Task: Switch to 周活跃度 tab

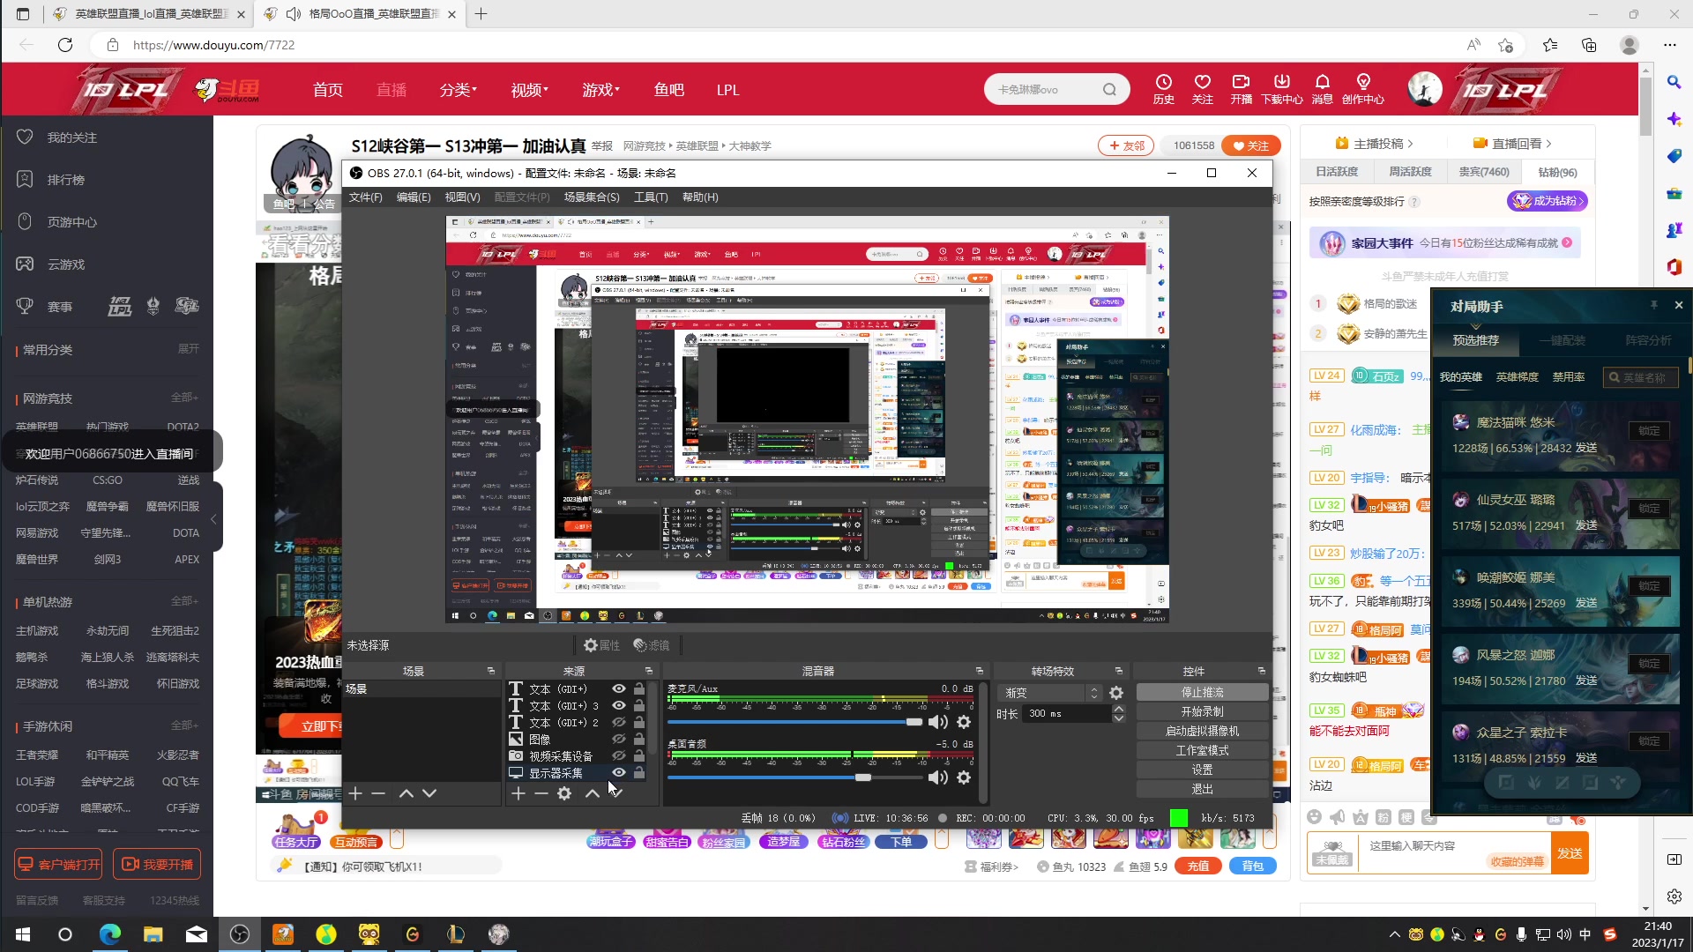Action: 1410,172
